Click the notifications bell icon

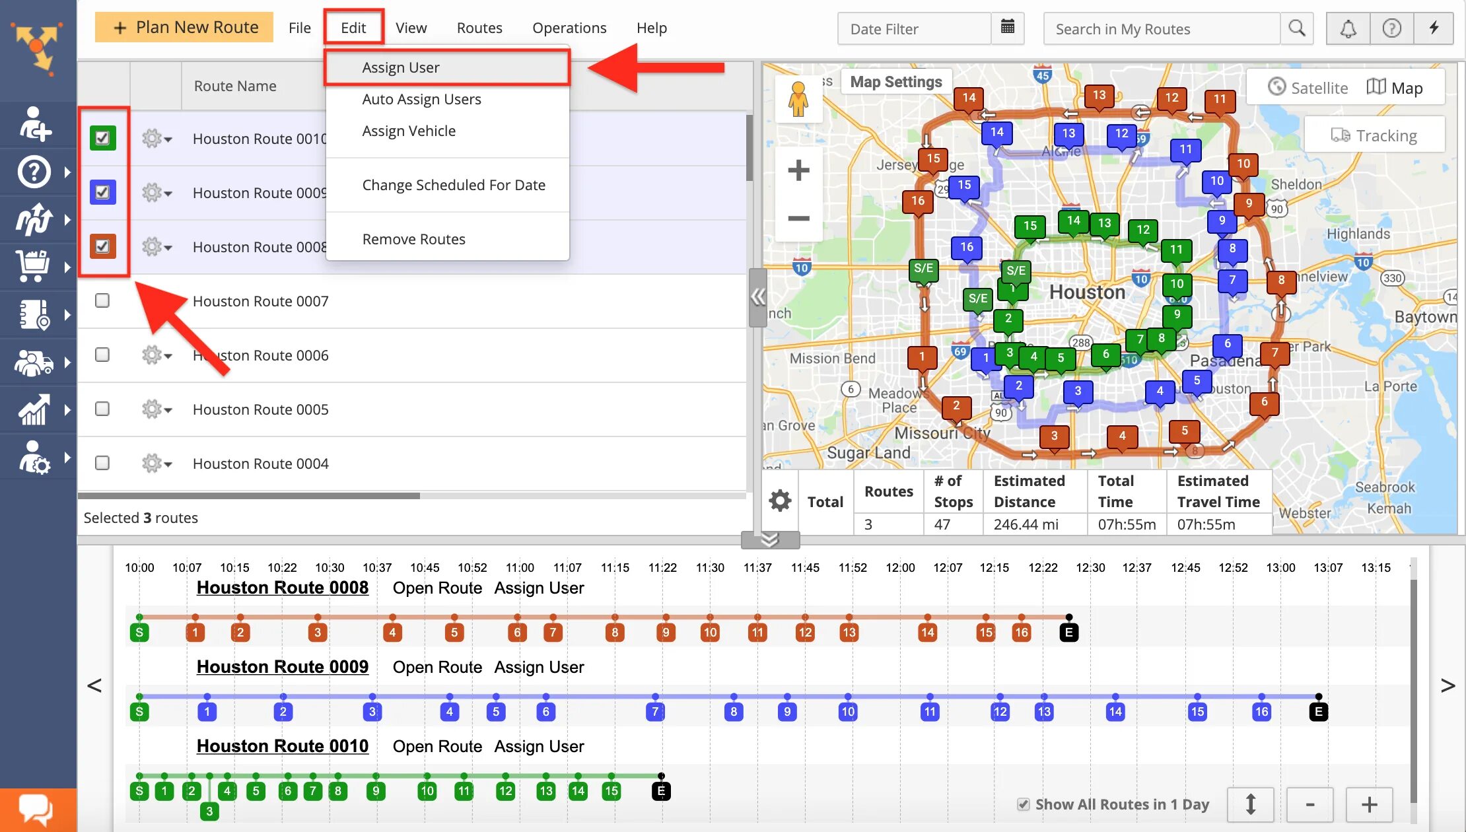1348,28
